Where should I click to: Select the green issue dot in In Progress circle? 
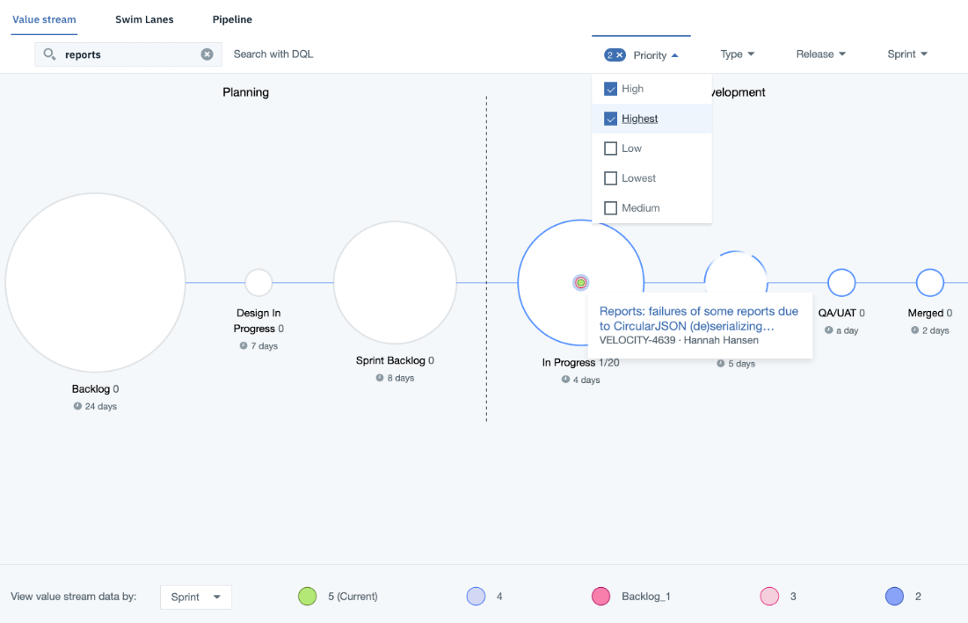(580, 282)
